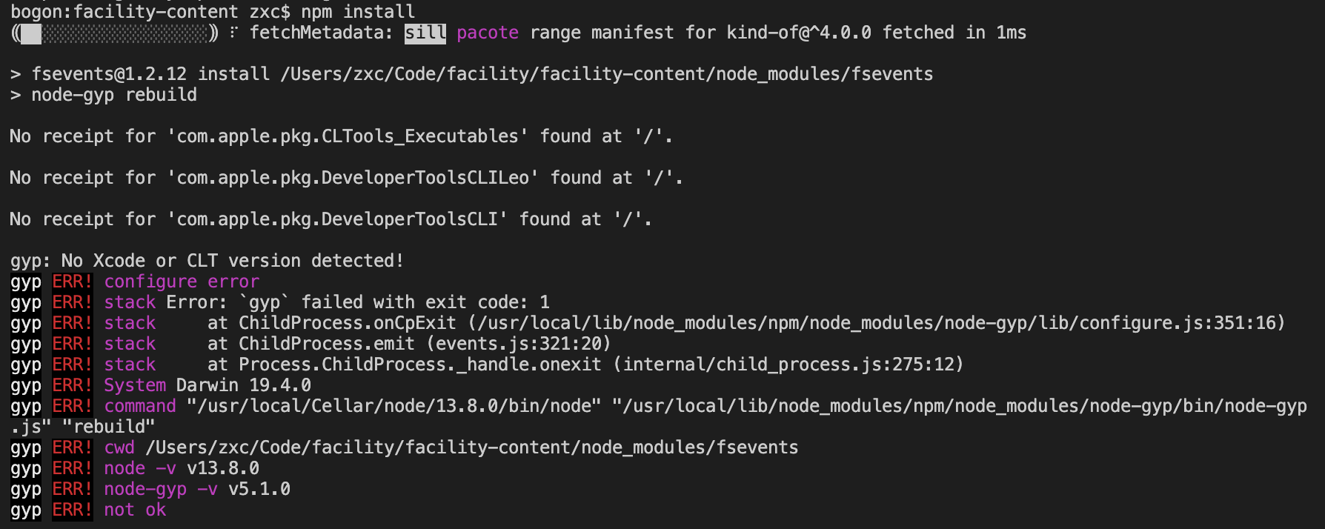Click the DeveloperToolsCLILeo receipt message
1325x529 pixels.
346,178
